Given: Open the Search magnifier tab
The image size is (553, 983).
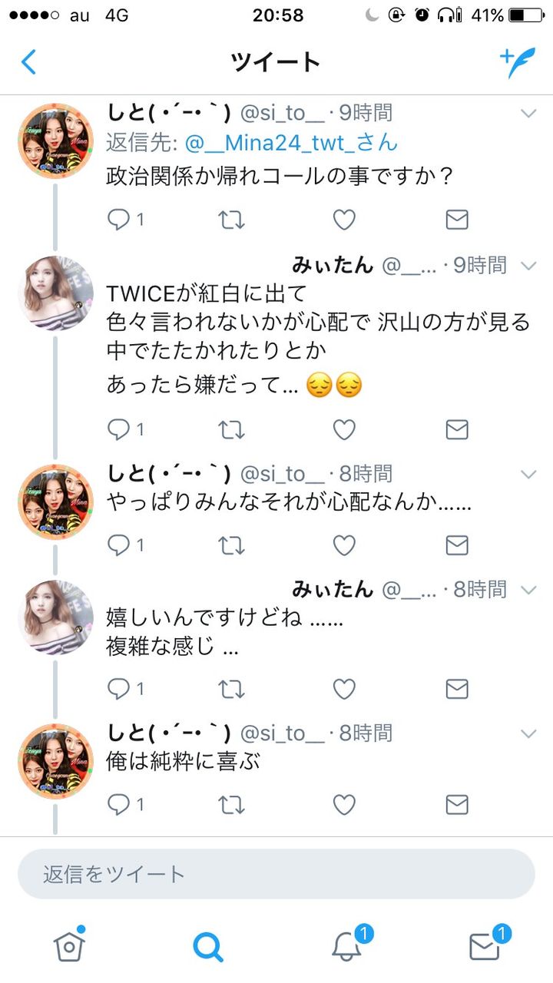Looking at the screenshot, I should [x=207, y=946].
